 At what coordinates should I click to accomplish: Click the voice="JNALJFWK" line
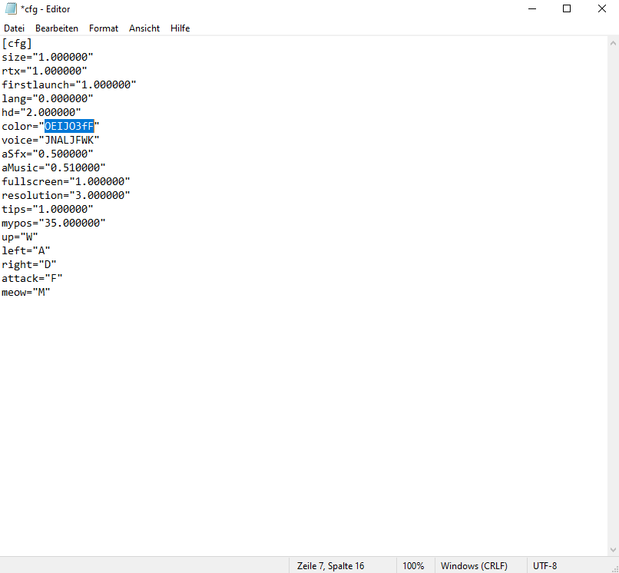click(x=51, y=141)
